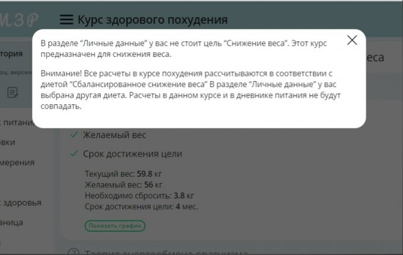Click the green checkmark beside the "Срок достижения цели" step

73,154
